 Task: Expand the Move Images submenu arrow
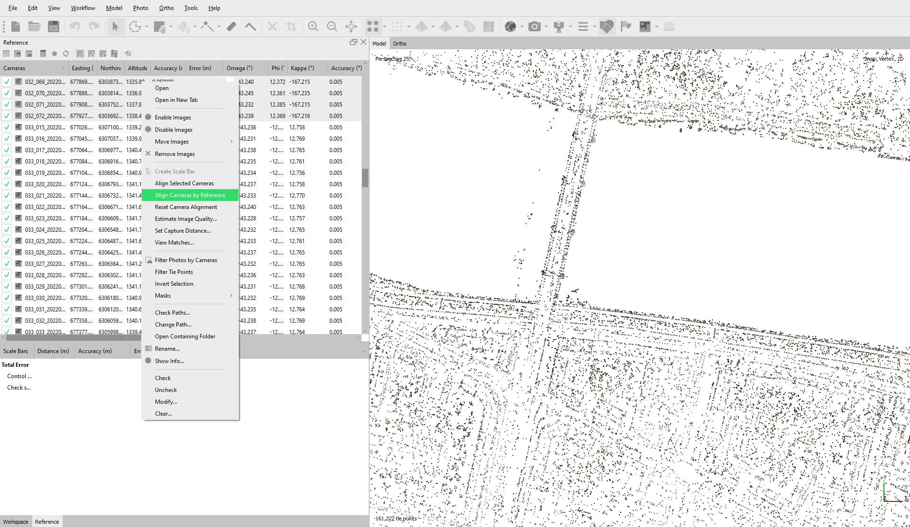(231, 142)
